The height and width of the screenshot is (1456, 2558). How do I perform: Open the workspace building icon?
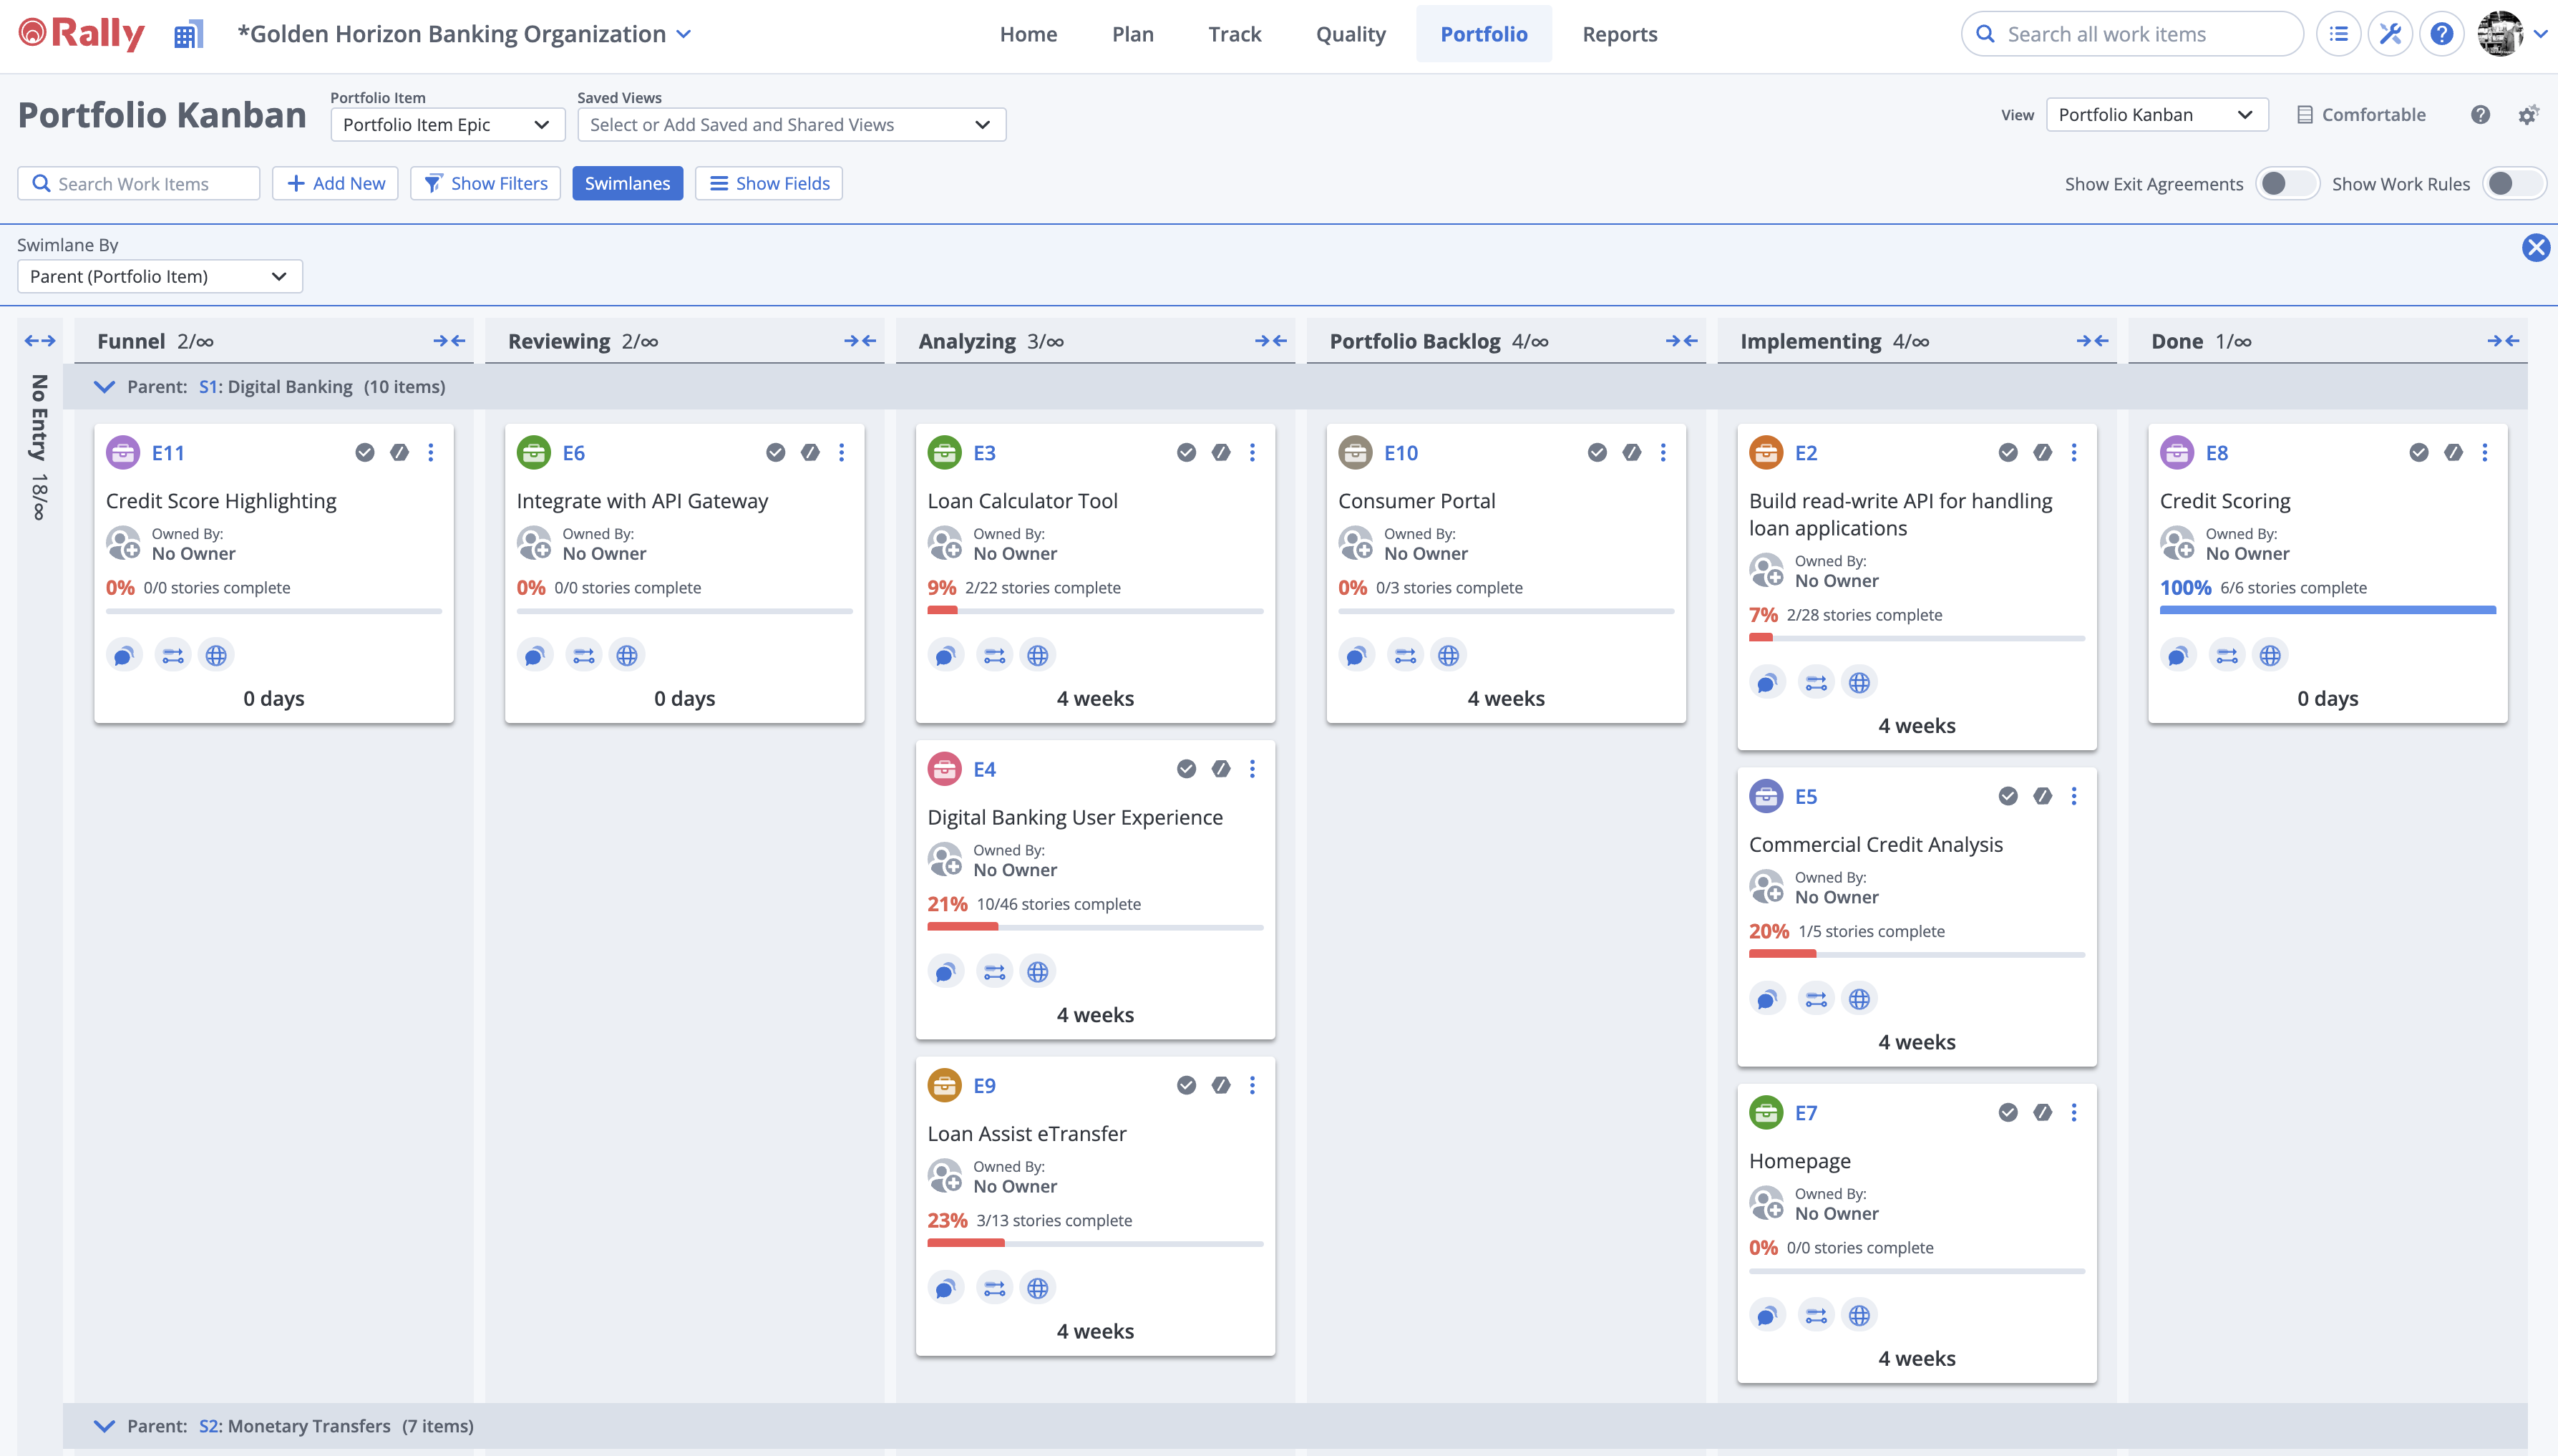(188, 34)
